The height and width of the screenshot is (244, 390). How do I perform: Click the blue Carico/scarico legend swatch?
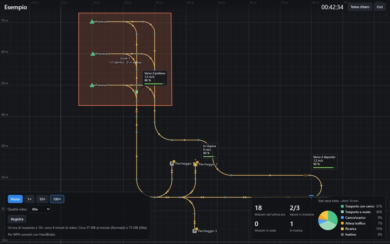(342, 218)
